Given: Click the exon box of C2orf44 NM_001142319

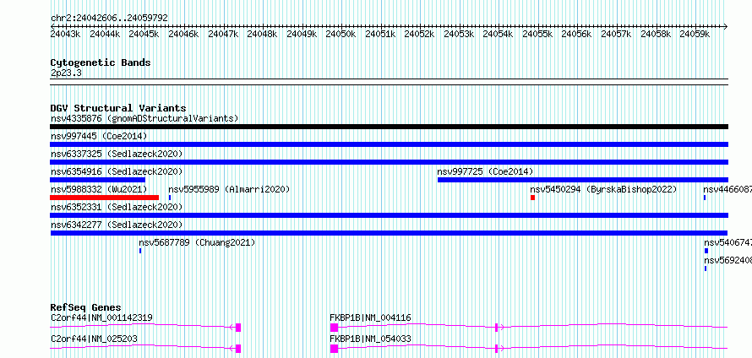Looking at the screenshot, I should [x=238, y=328].
